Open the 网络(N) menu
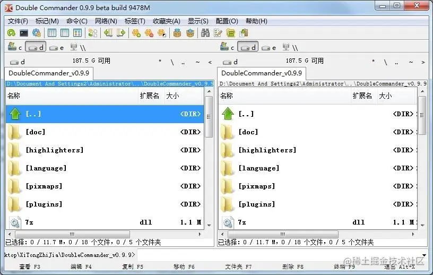 (x=106, y=21)
